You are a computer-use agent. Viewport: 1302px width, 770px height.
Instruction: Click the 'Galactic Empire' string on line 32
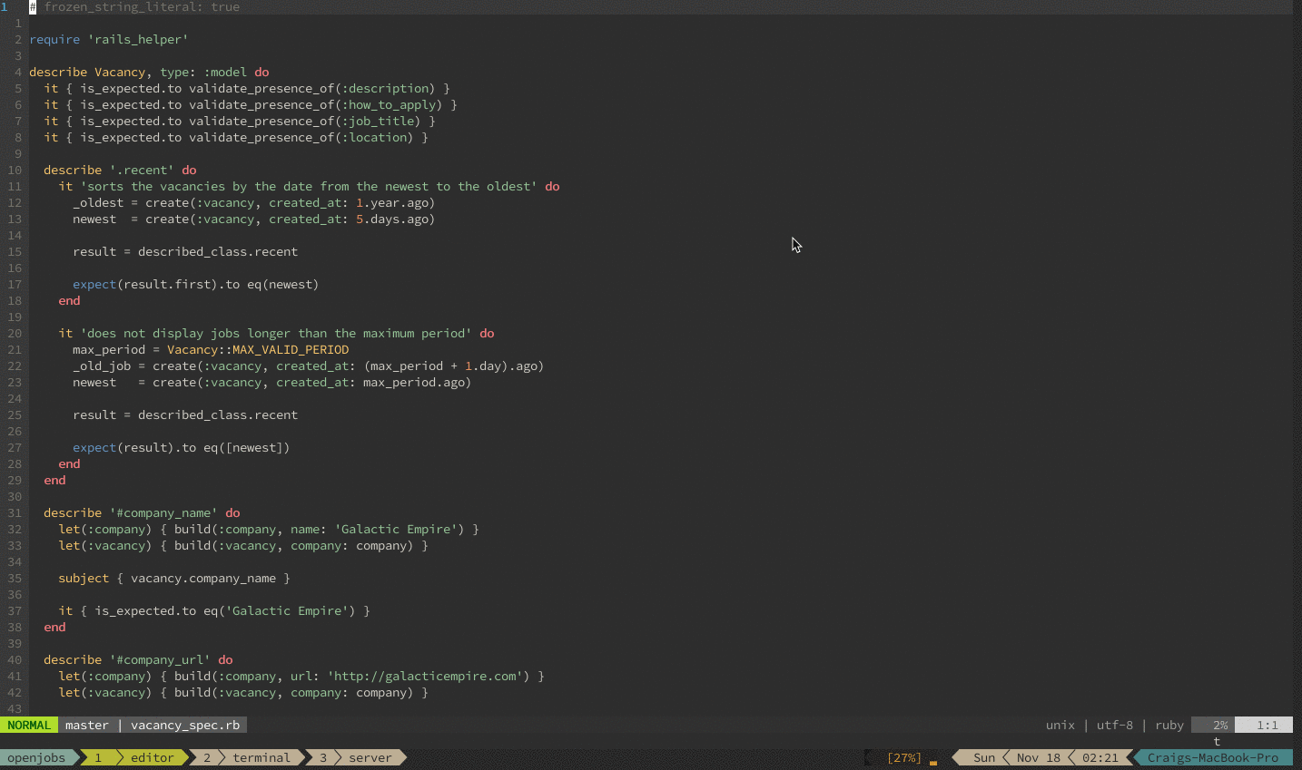(x=396, y=530)
